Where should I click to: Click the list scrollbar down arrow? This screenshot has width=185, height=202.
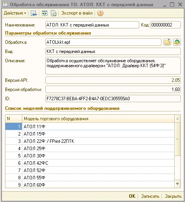click(178, 184)
